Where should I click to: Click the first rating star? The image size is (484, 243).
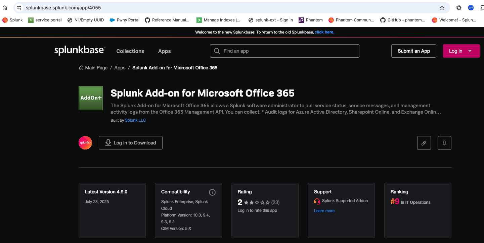(247, 202)
